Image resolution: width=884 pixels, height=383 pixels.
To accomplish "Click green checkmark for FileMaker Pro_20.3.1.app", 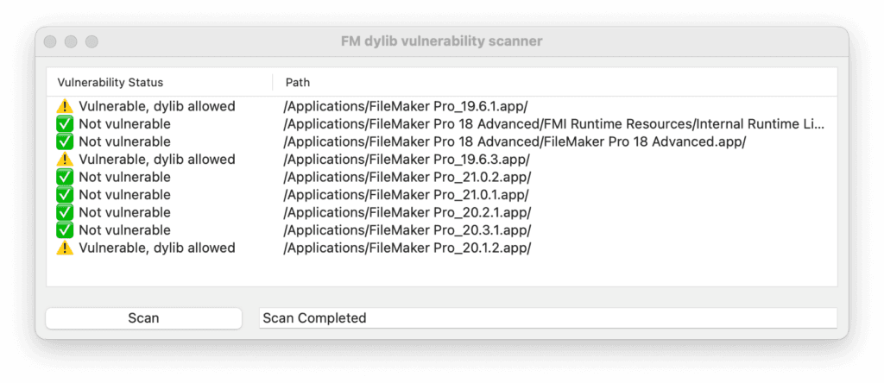I will coord(65,230).
